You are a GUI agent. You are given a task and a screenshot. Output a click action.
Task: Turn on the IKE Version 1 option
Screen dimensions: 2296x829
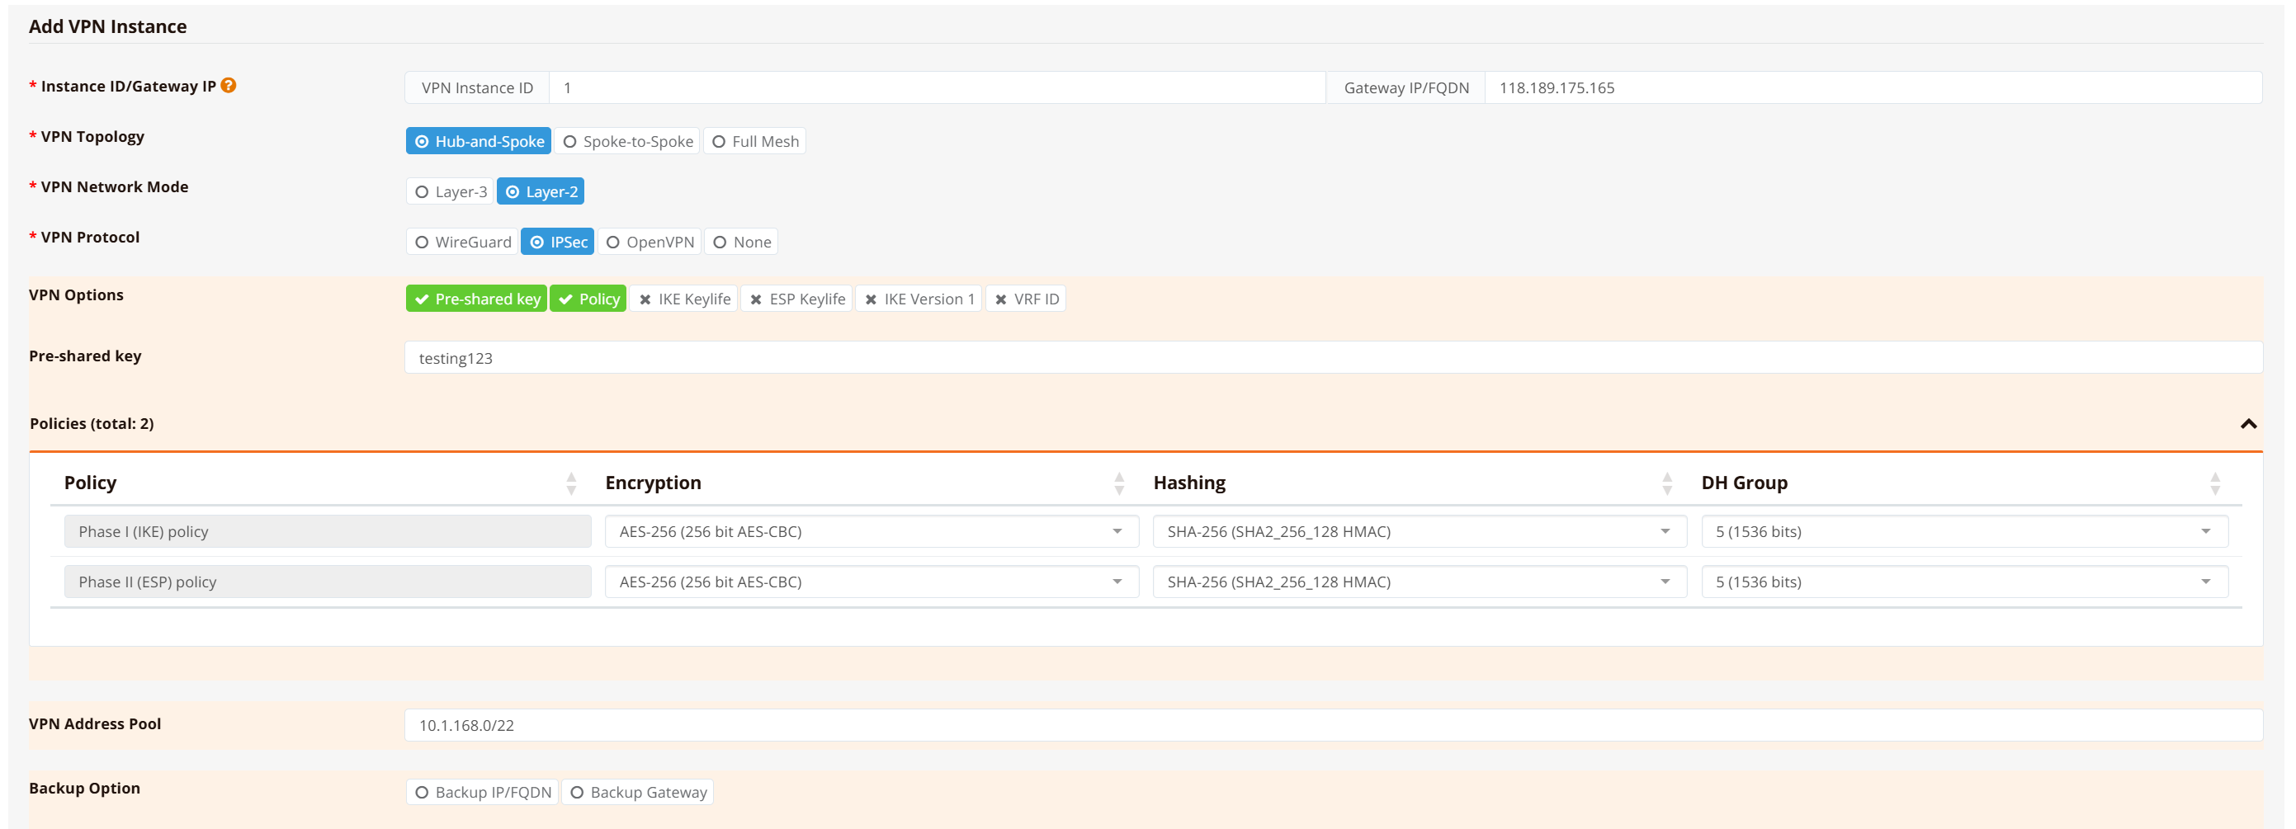click(x=918, y=299)
